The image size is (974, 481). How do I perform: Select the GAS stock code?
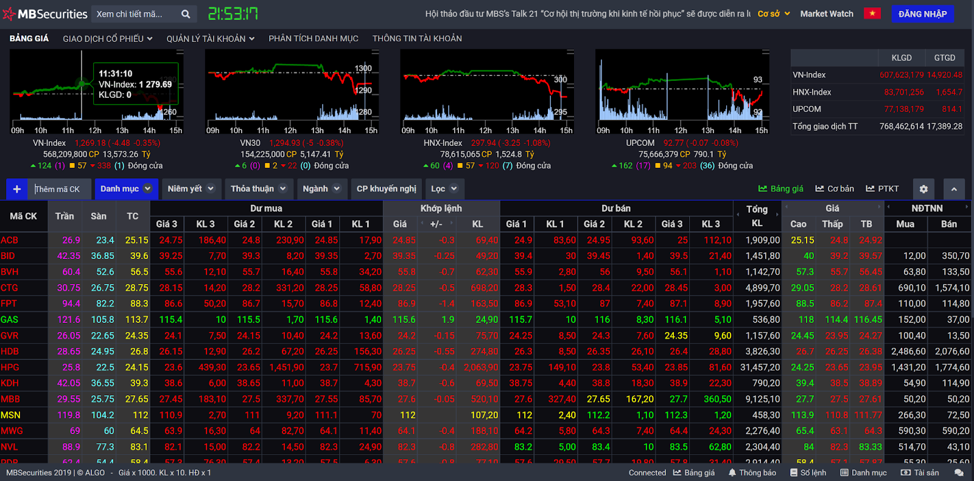[x=9, y=319]
